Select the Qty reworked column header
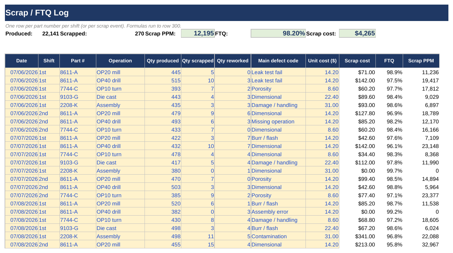The image size is (453, 253). click(x=233, y=61)
